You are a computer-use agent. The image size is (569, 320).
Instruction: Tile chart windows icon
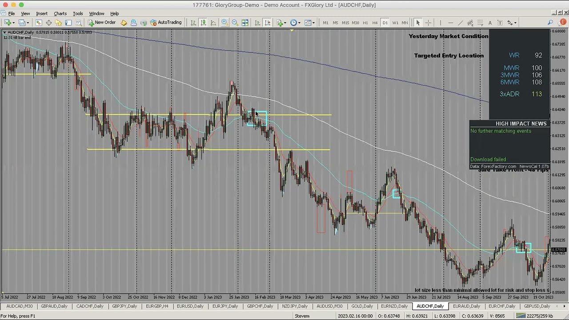(245, 23)
